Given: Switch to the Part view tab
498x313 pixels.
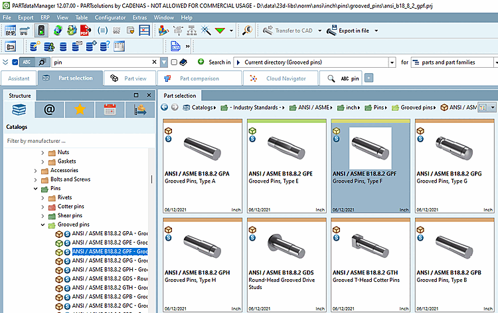Looking at the screenshot, I should tap(129, 78).
